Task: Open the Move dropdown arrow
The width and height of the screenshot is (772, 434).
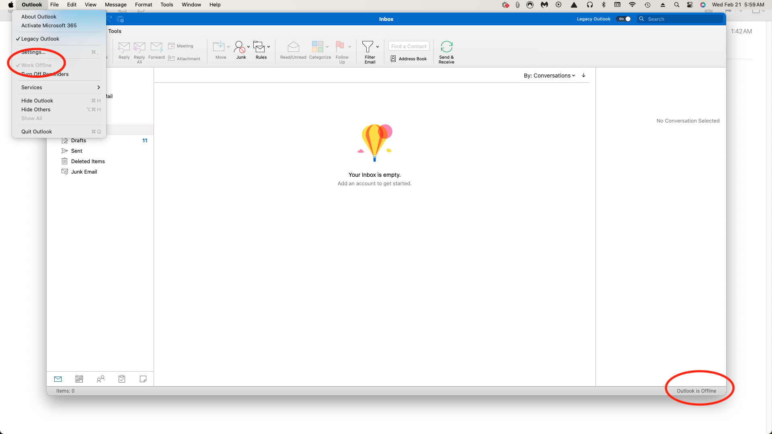Action: coord(228,47)
